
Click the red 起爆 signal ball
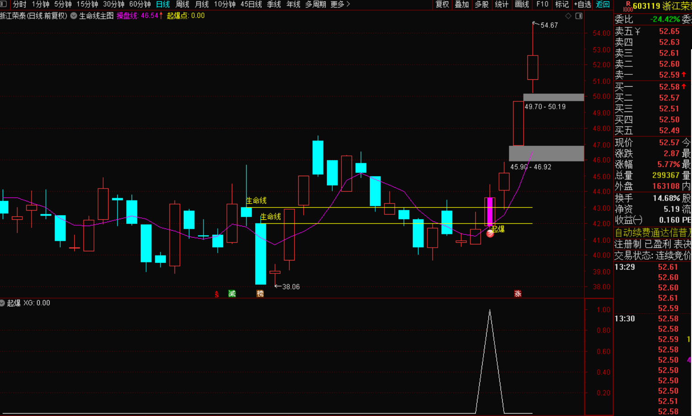point(490,233)
